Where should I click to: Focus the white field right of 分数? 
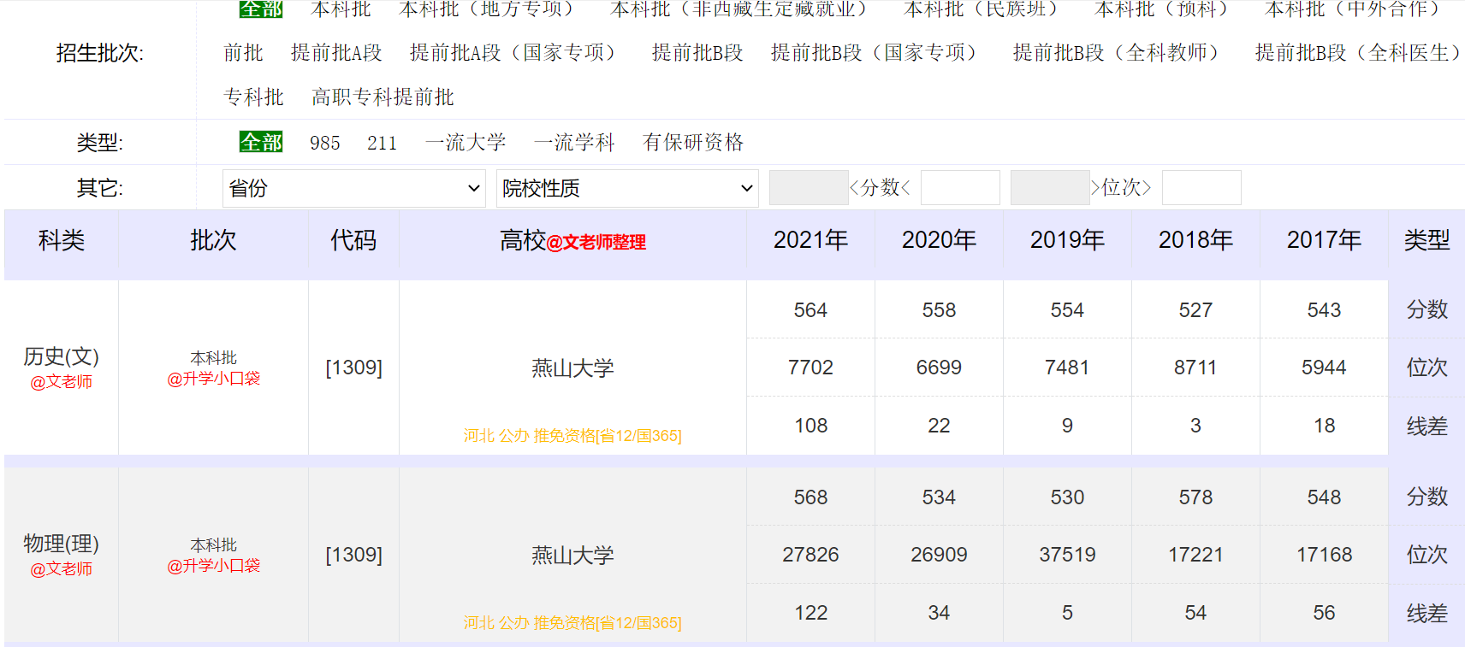tap(960, 187)
